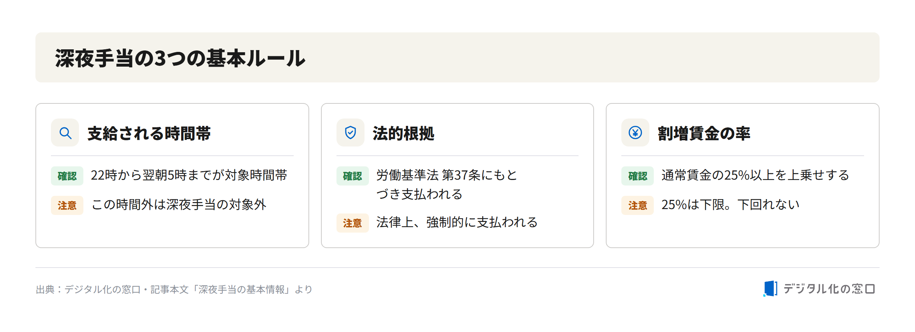Click the 注意 badge beside この時間外は

click(x=67, y=205)
